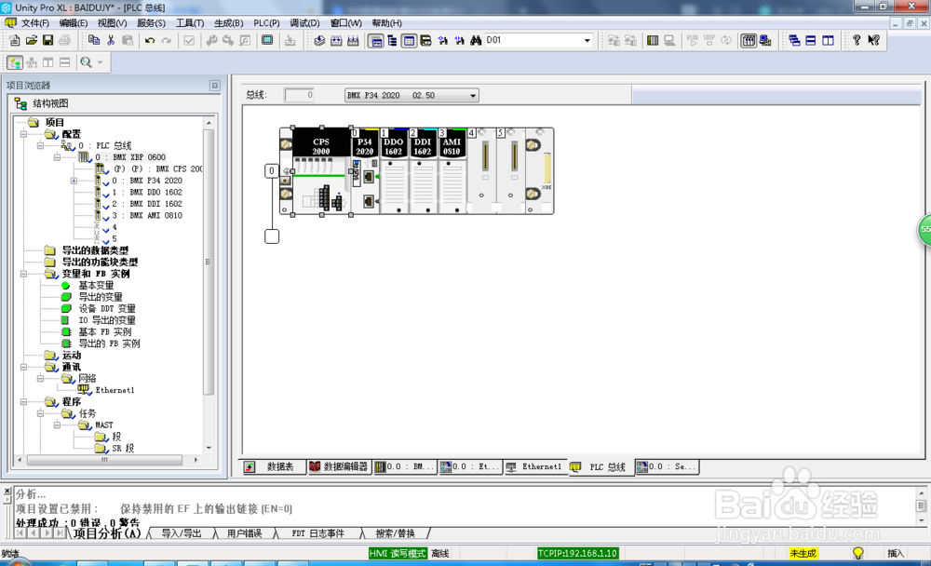The image size is (931, 566).
Task: Click the 总线 number input field
Action: (299, 94)
